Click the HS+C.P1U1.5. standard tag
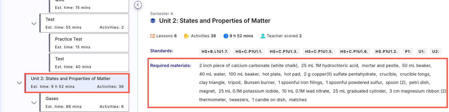The width and height of the screenshot is (449, 112). pyautogui.click(x=319, y=51)
